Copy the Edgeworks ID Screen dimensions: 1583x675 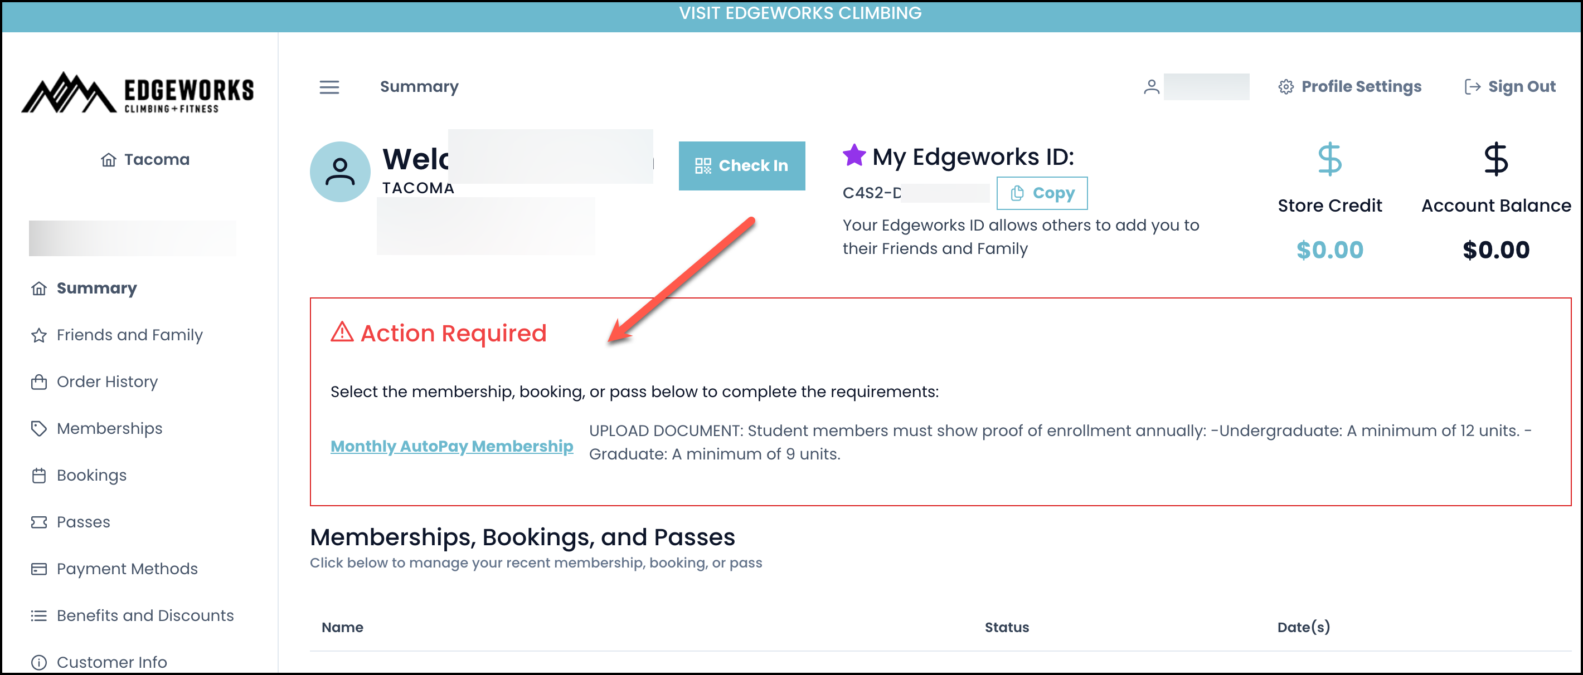coord(1042,193)
